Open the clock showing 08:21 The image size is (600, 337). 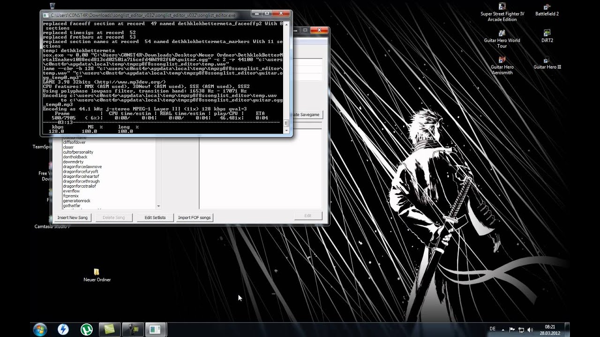tap(550, 330)
